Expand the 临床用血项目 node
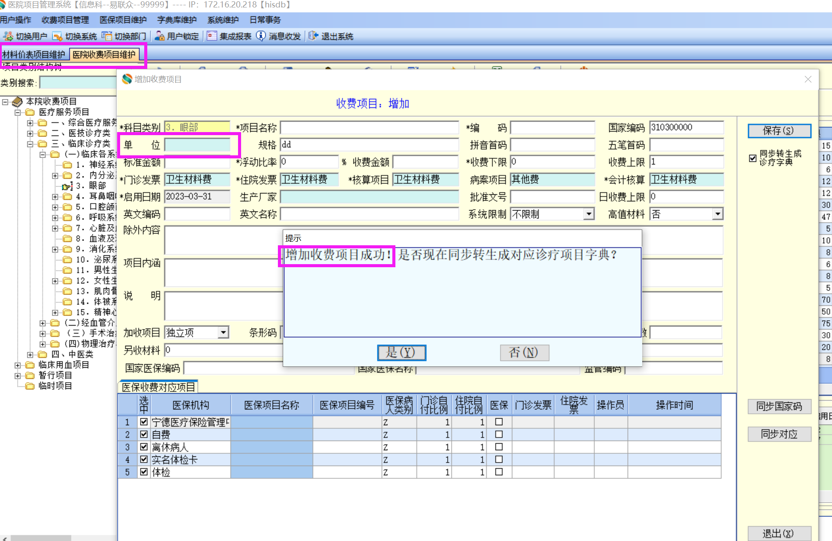Screen dimensions: 832x541 [18, 365]
